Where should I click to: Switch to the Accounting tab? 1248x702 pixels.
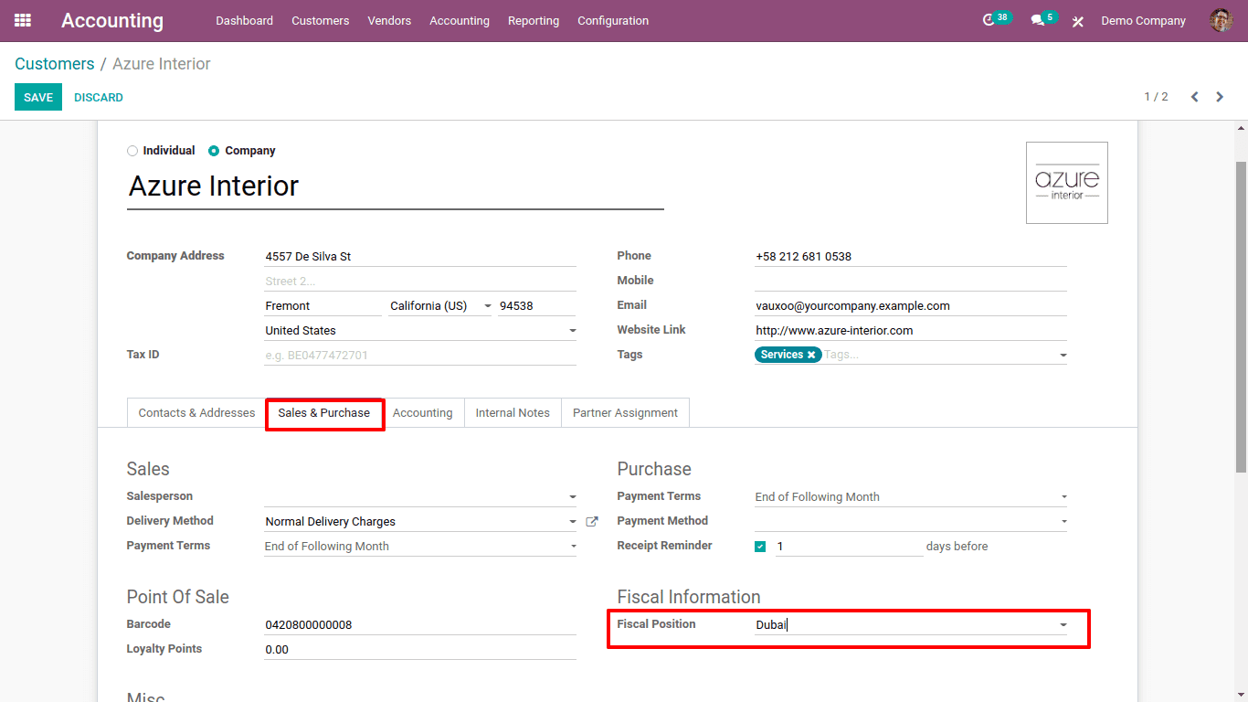pos(422,413)
